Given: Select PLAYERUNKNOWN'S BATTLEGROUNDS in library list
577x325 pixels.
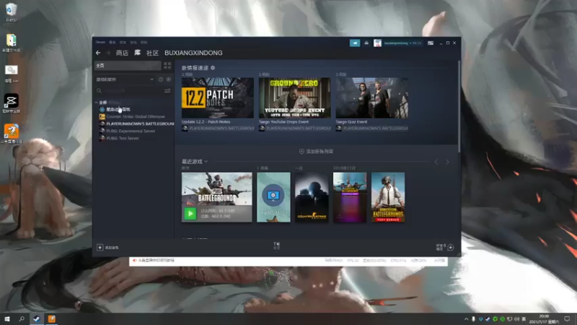Looking at the screenshot, I should (x=136, y=123).
